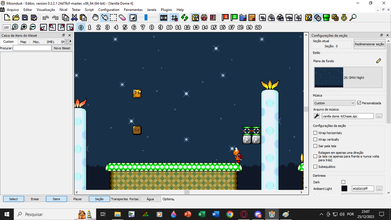
Task: Toggle the grid snap icon
Action: 174,18
